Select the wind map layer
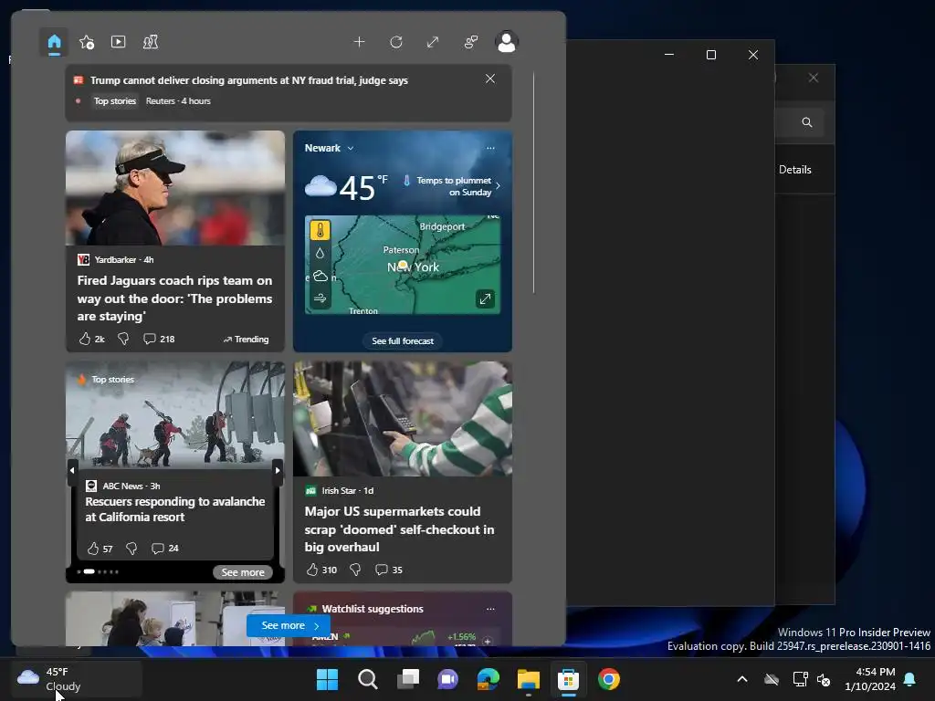The width and height of the screenshot is (935, 701). (320, 298)
